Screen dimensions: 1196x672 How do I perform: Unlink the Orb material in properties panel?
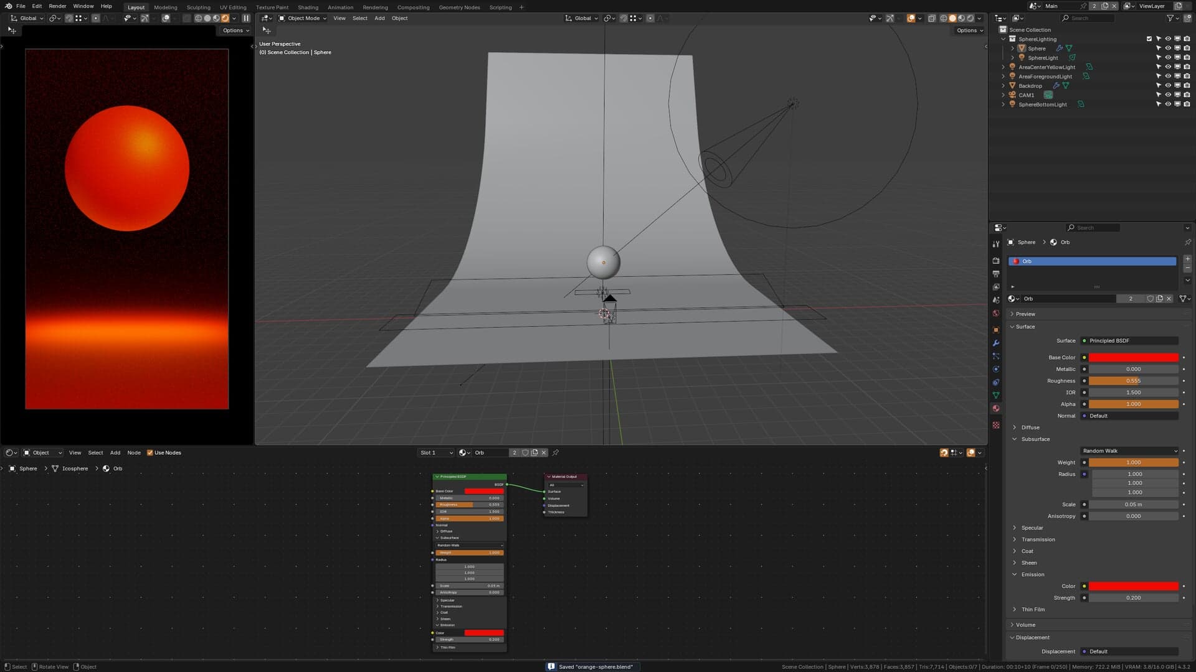(x=1169, y=299)
